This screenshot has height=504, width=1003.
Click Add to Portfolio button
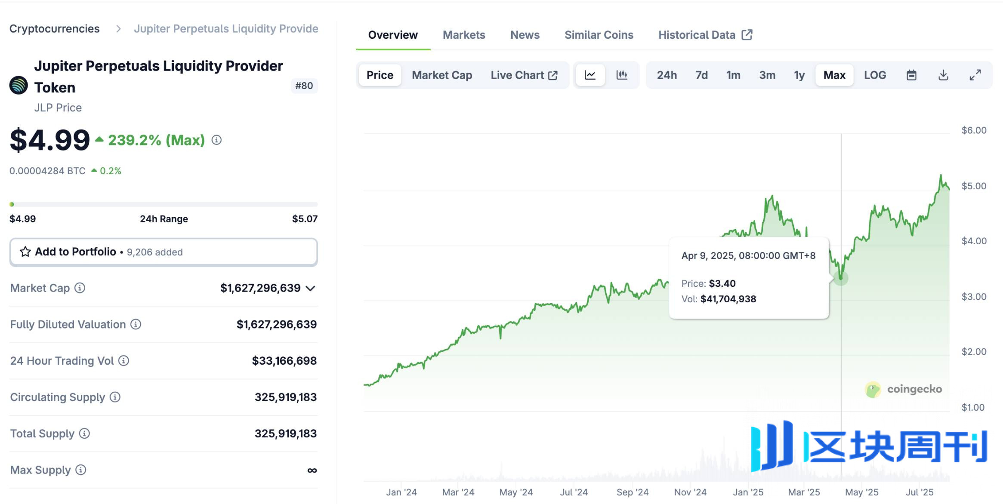[164, 252]
